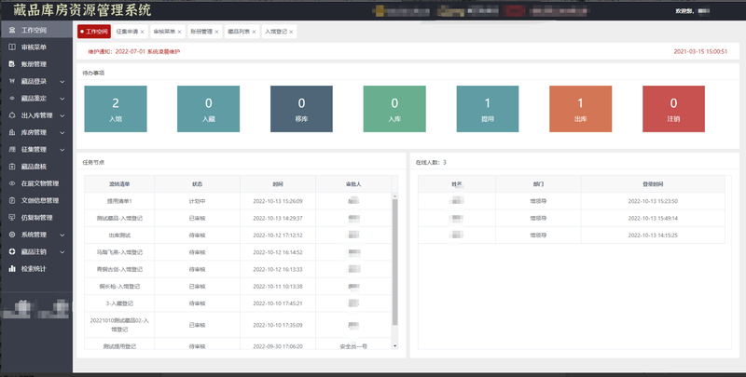Expand the 系统管理 submenu chevron
The height and width of the screenshot is (377, 746).
tap(62, 235)
